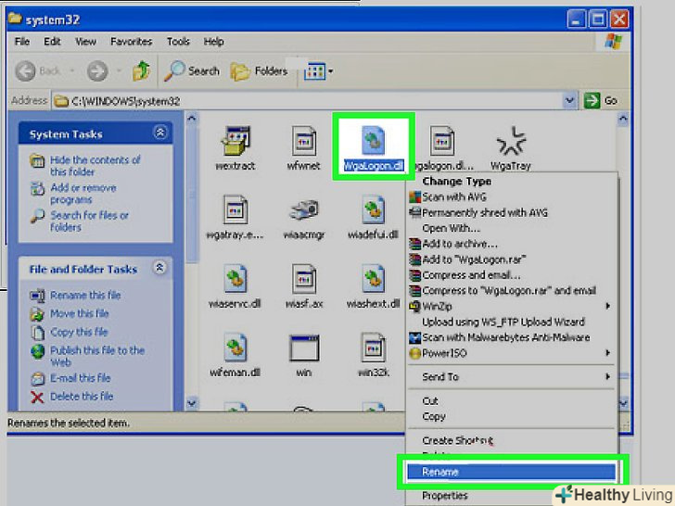Click Move this file link
This screenshot has height=506, width=675.
click(79, 313)
